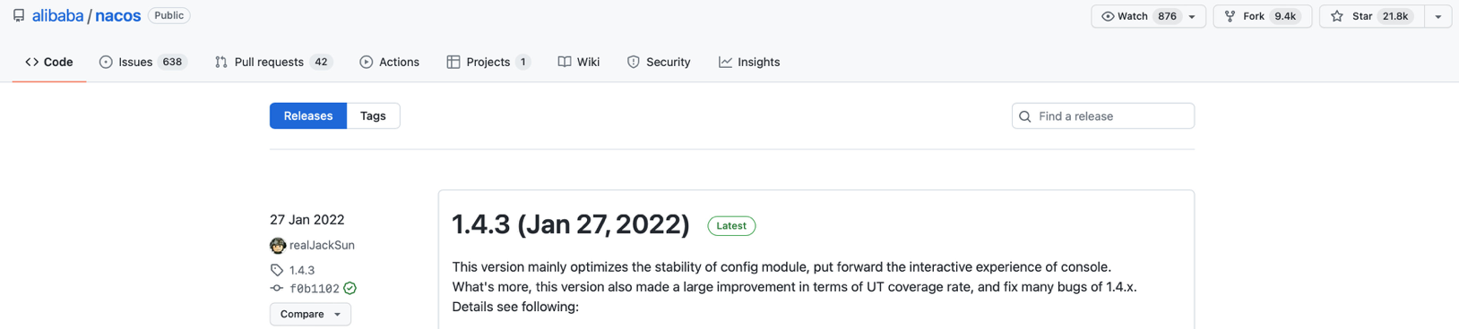Open the 1.4.3 (Jan 27, 2022) release title
Viewport: 1459px width, 329px height.
click(571, 224)
